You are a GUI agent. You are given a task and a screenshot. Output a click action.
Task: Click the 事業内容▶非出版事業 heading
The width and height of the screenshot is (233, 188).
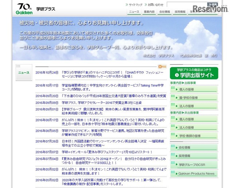(185, 113)
